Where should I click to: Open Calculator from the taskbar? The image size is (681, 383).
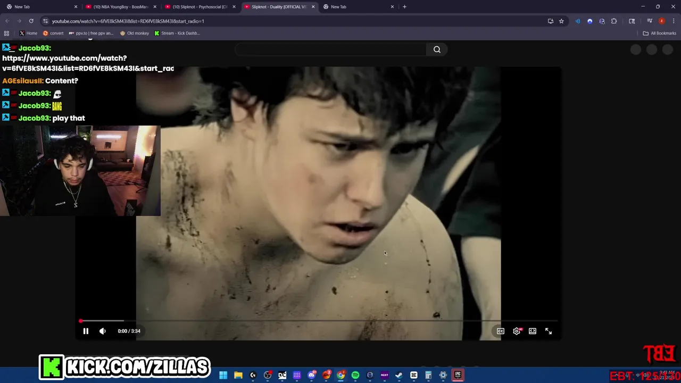click(428, 376)
